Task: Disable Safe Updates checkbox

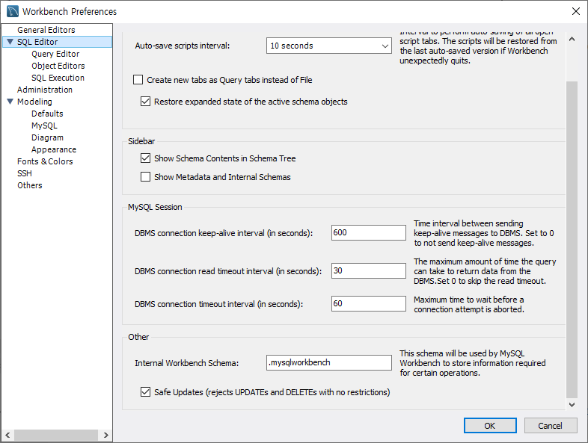Action: point(145,392)
